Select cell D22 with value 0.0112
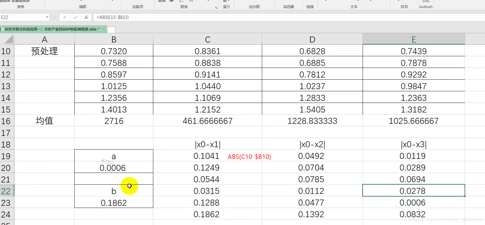Image resolution: width=485 pixels, height=225 pixels. pos(312,191)
